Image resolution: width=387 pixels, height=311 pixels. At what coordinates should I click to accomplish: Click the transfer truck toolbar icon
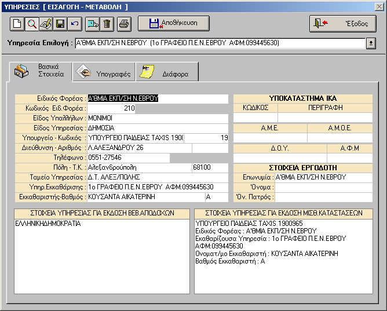(x=93, y=24)
